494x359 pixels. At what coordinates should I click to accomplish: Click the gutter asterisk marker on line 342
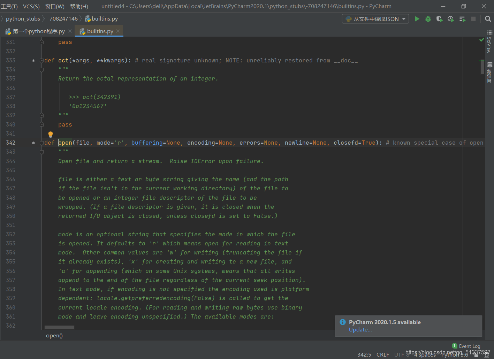tap(33, 143)
